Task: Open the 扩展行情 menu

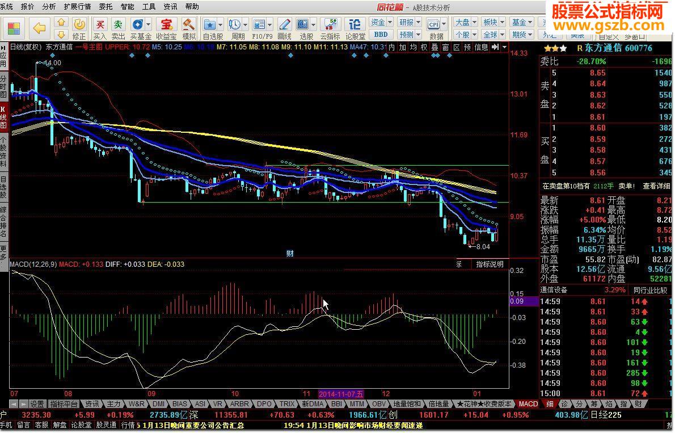Action: tap(77, 6)
